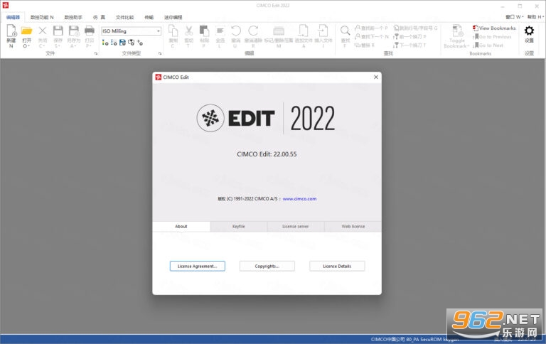Expand the 文件类型 group dialog launcher

click(x=160, y=53)
